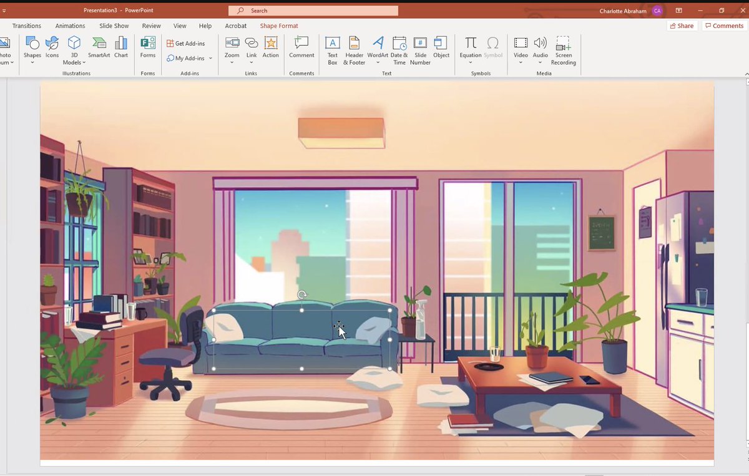Open the Acrobat tab
This screenshot has width=749, height=476.
click(236, 26)
